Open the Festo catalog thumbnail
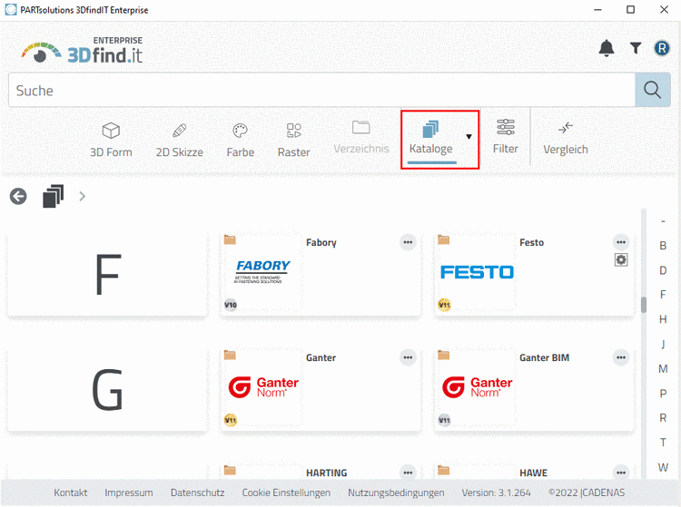Viewport: 681px width, 507px height. (x=477, y=272)
